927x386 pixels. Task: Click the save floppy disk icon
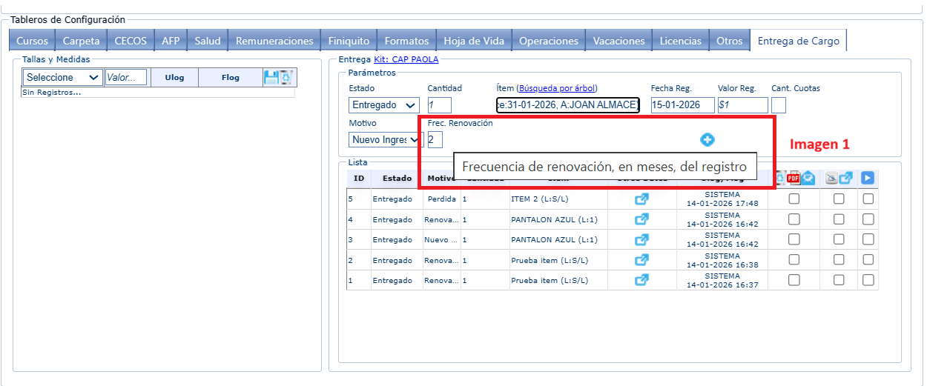click(x=271, y=77)
